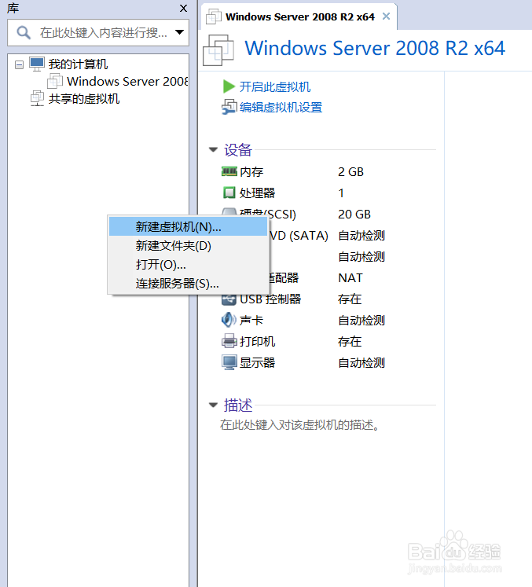
Task: Click the NAT network adapter value
Action: (x=350, y=277)
